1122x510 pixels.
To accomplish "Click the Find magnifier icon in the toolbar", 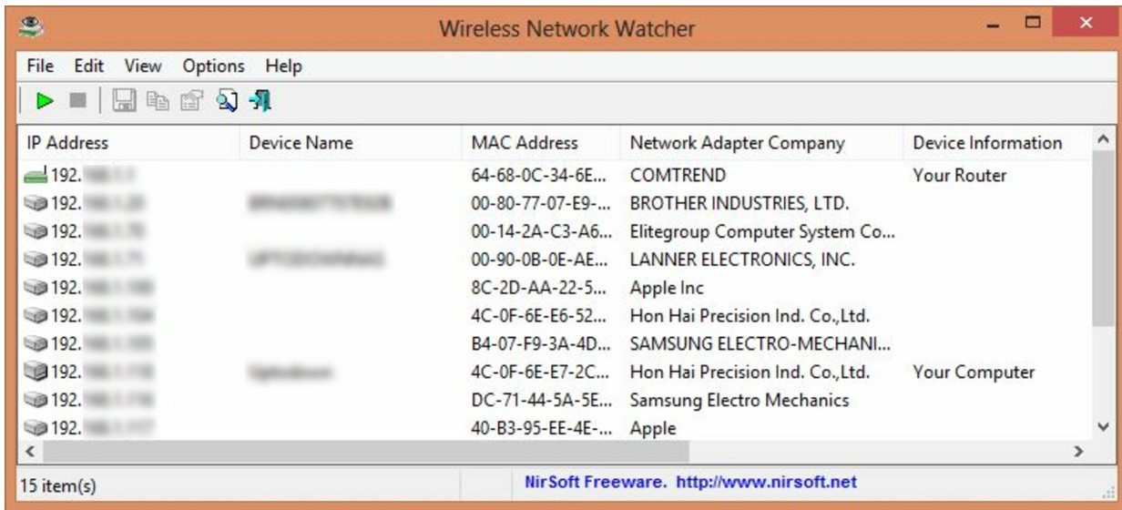I will (226, 101).
